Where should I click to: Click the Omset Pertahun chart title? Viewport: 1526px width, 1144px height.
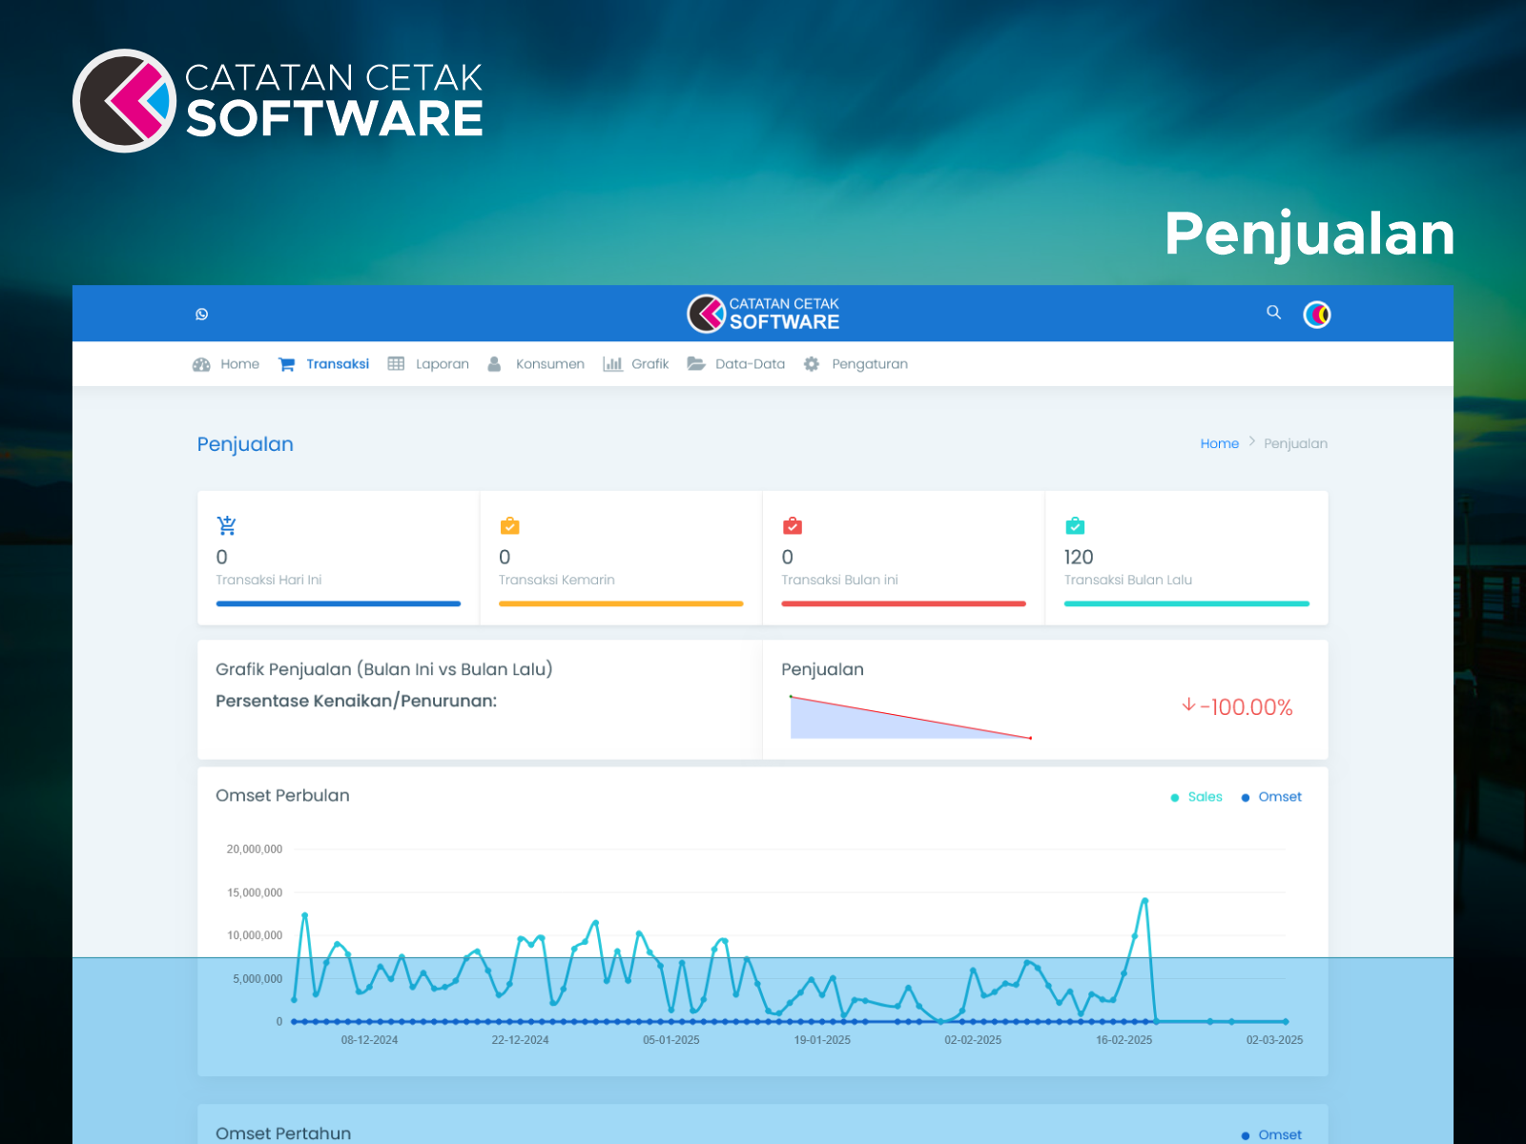pos(283,1134)
